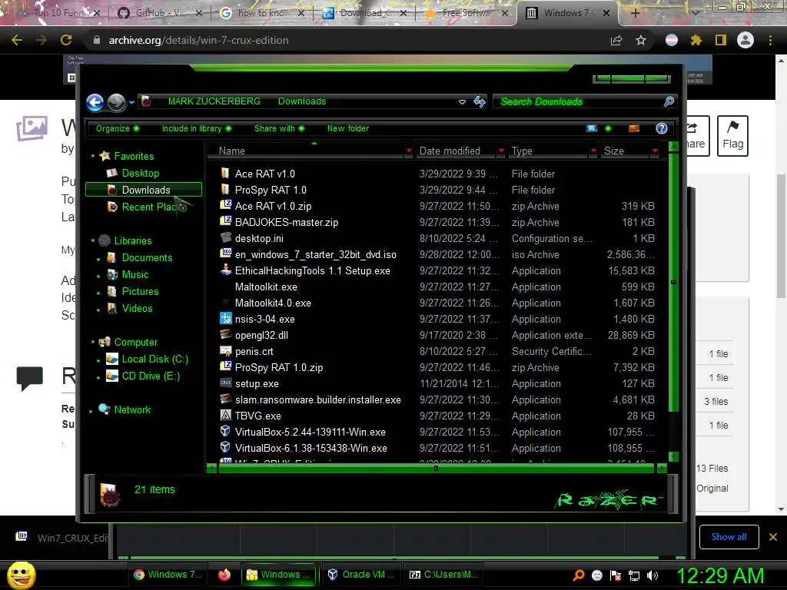
Task: Select Desktop under Favorites
Action: [x=140, y=173]
